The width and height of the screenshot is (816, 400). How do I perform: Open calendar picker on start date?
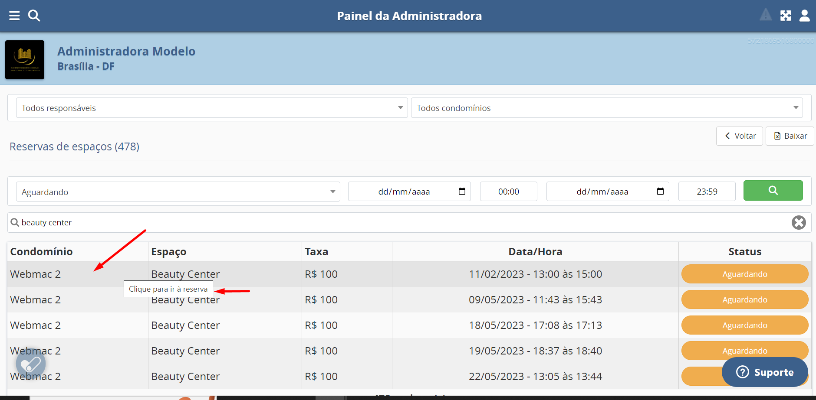tap(462, 192)
